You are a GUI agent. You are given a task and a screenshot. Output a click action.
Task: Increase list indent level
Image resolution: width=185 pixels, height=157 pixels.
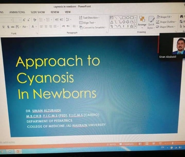(61, 20)
